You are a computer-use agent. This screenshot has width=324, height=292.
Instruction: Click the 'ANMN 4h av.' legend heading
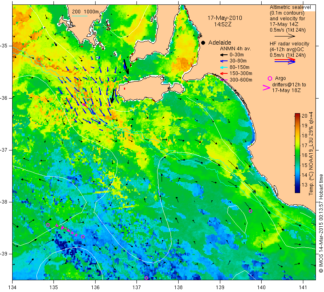pos(235,49)
